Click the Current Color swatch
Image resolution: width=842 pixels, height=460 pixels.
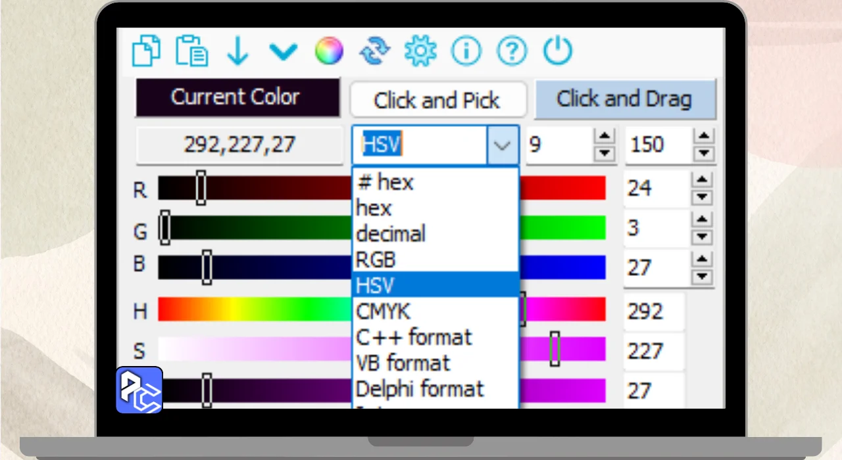[x=237, y=98]
